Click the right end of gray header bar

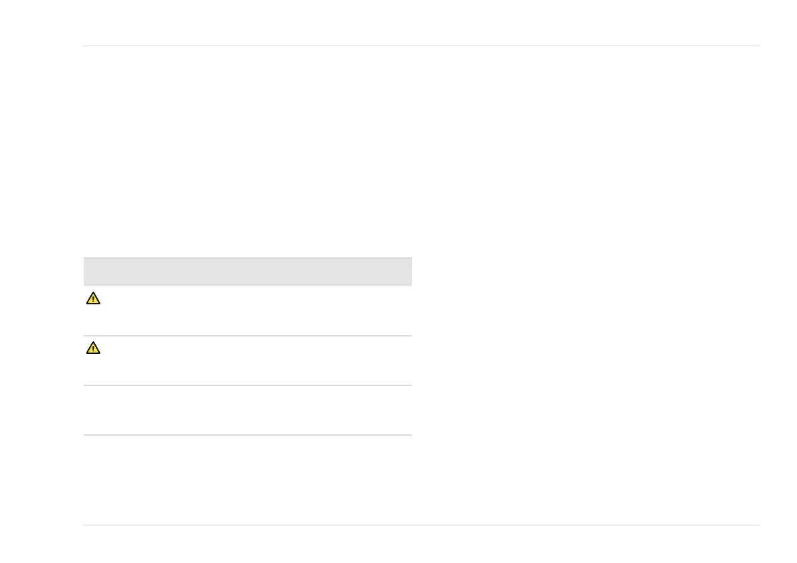(x=407, y=271)
